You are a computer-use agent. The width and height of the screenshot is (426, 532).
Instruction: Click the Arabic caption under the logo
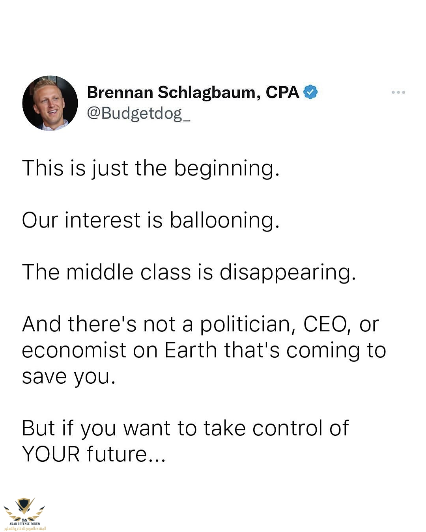(25, 528)
